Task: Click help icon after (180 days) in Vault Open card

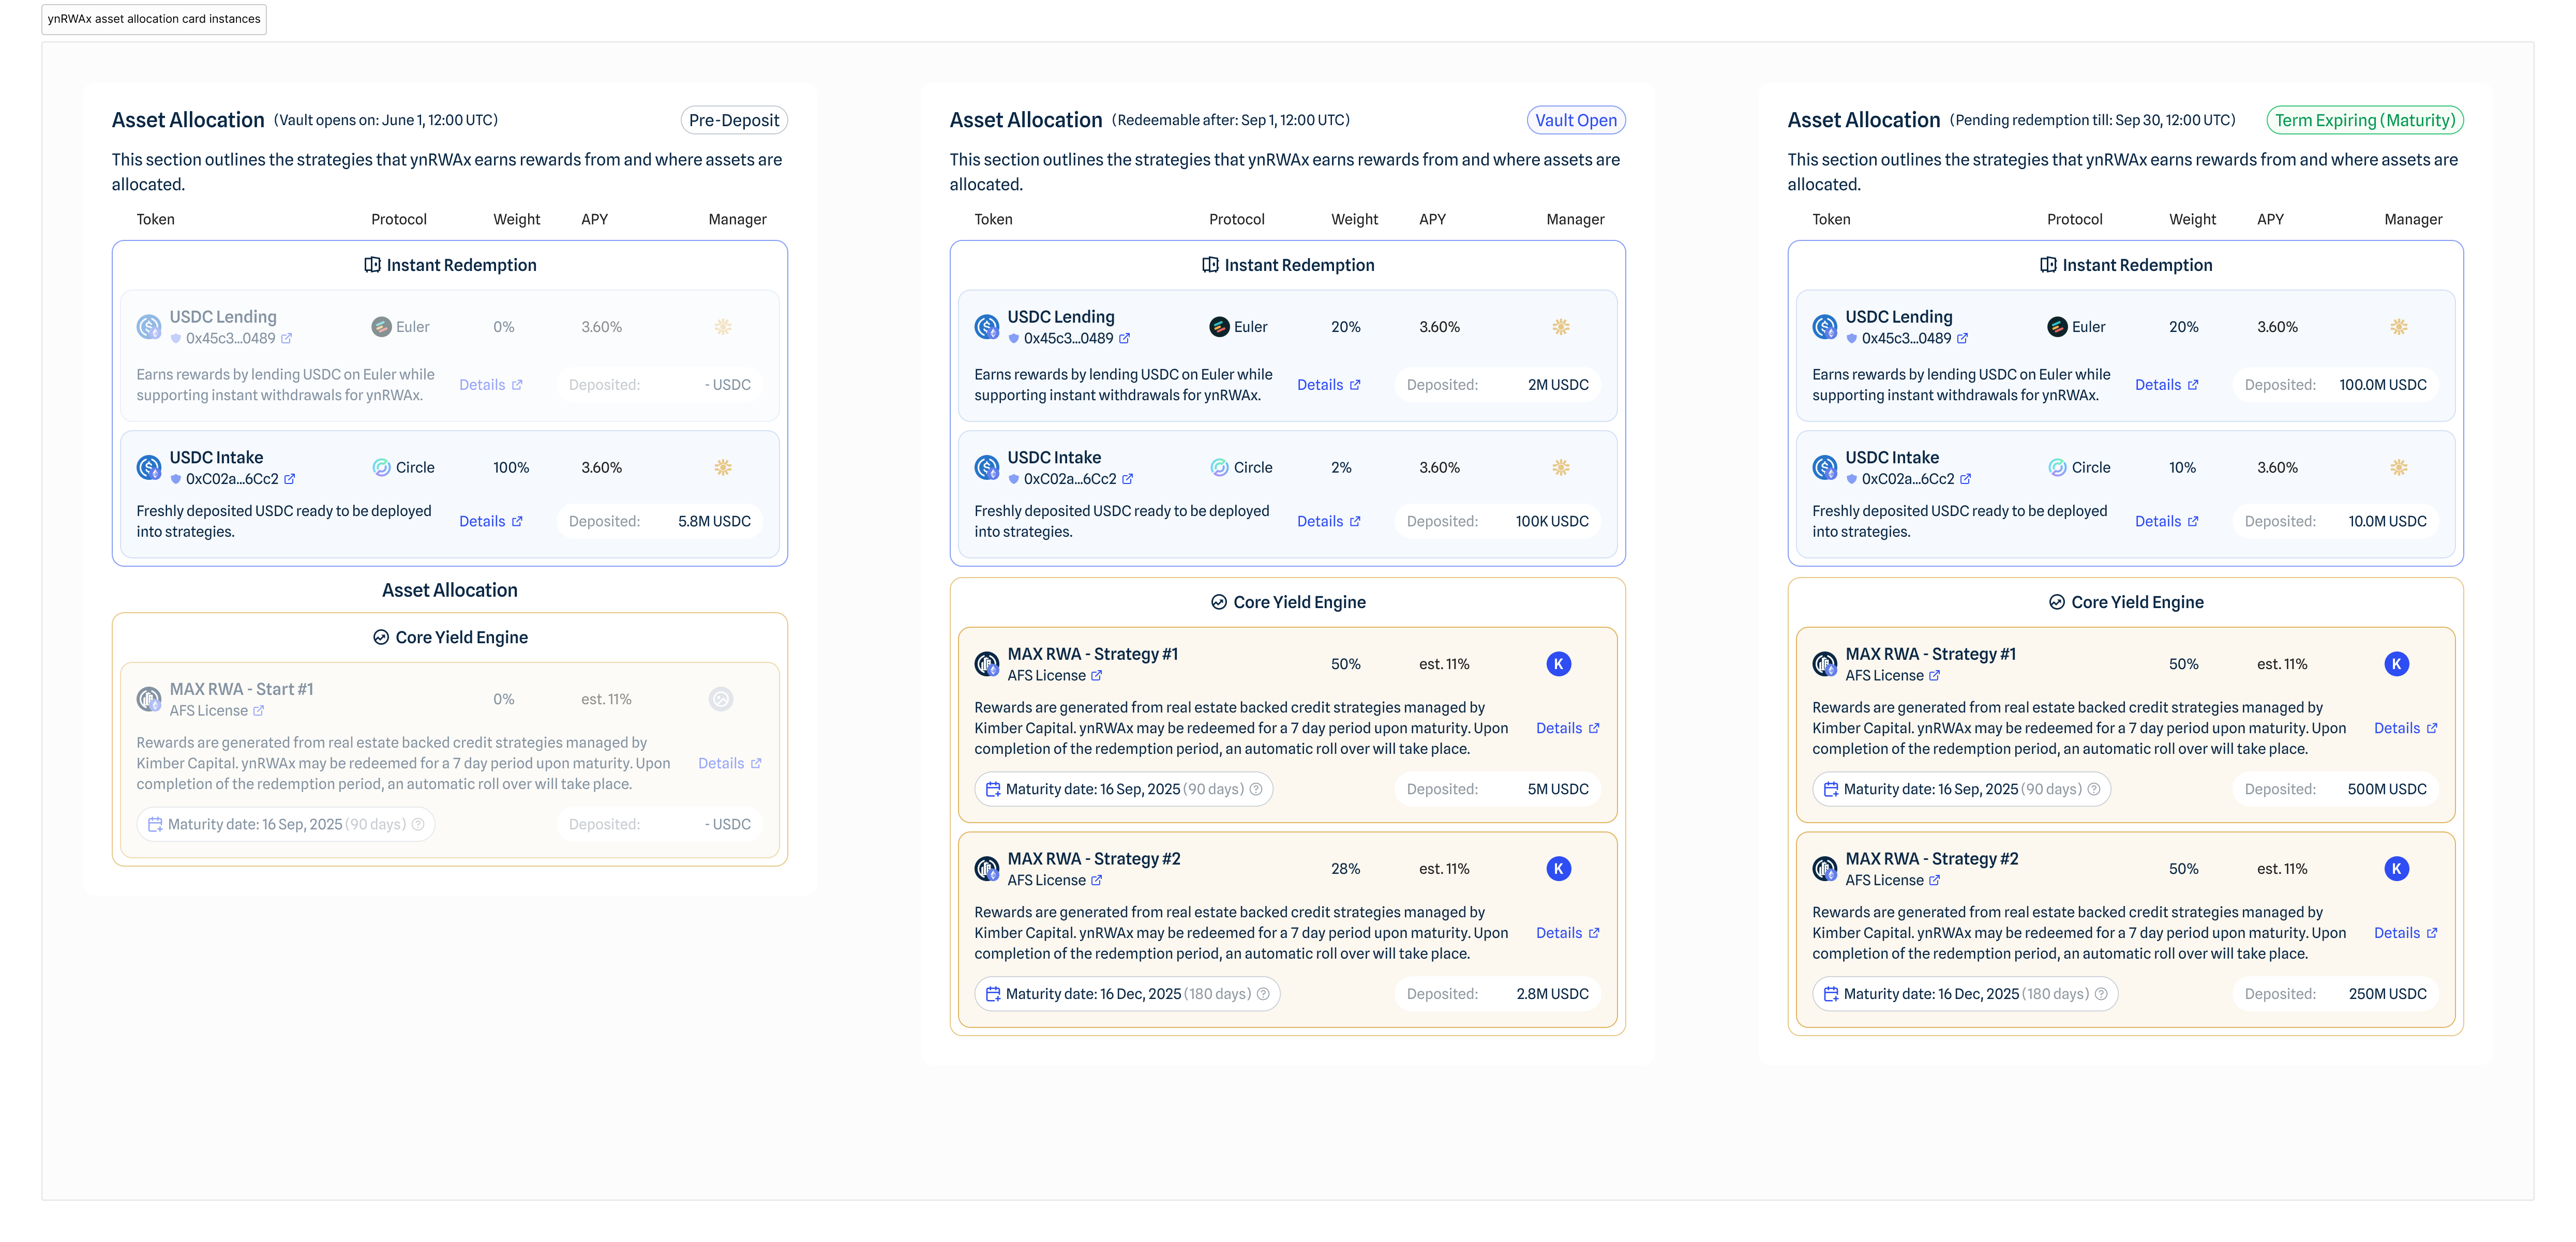Action: pos(1263,995)
